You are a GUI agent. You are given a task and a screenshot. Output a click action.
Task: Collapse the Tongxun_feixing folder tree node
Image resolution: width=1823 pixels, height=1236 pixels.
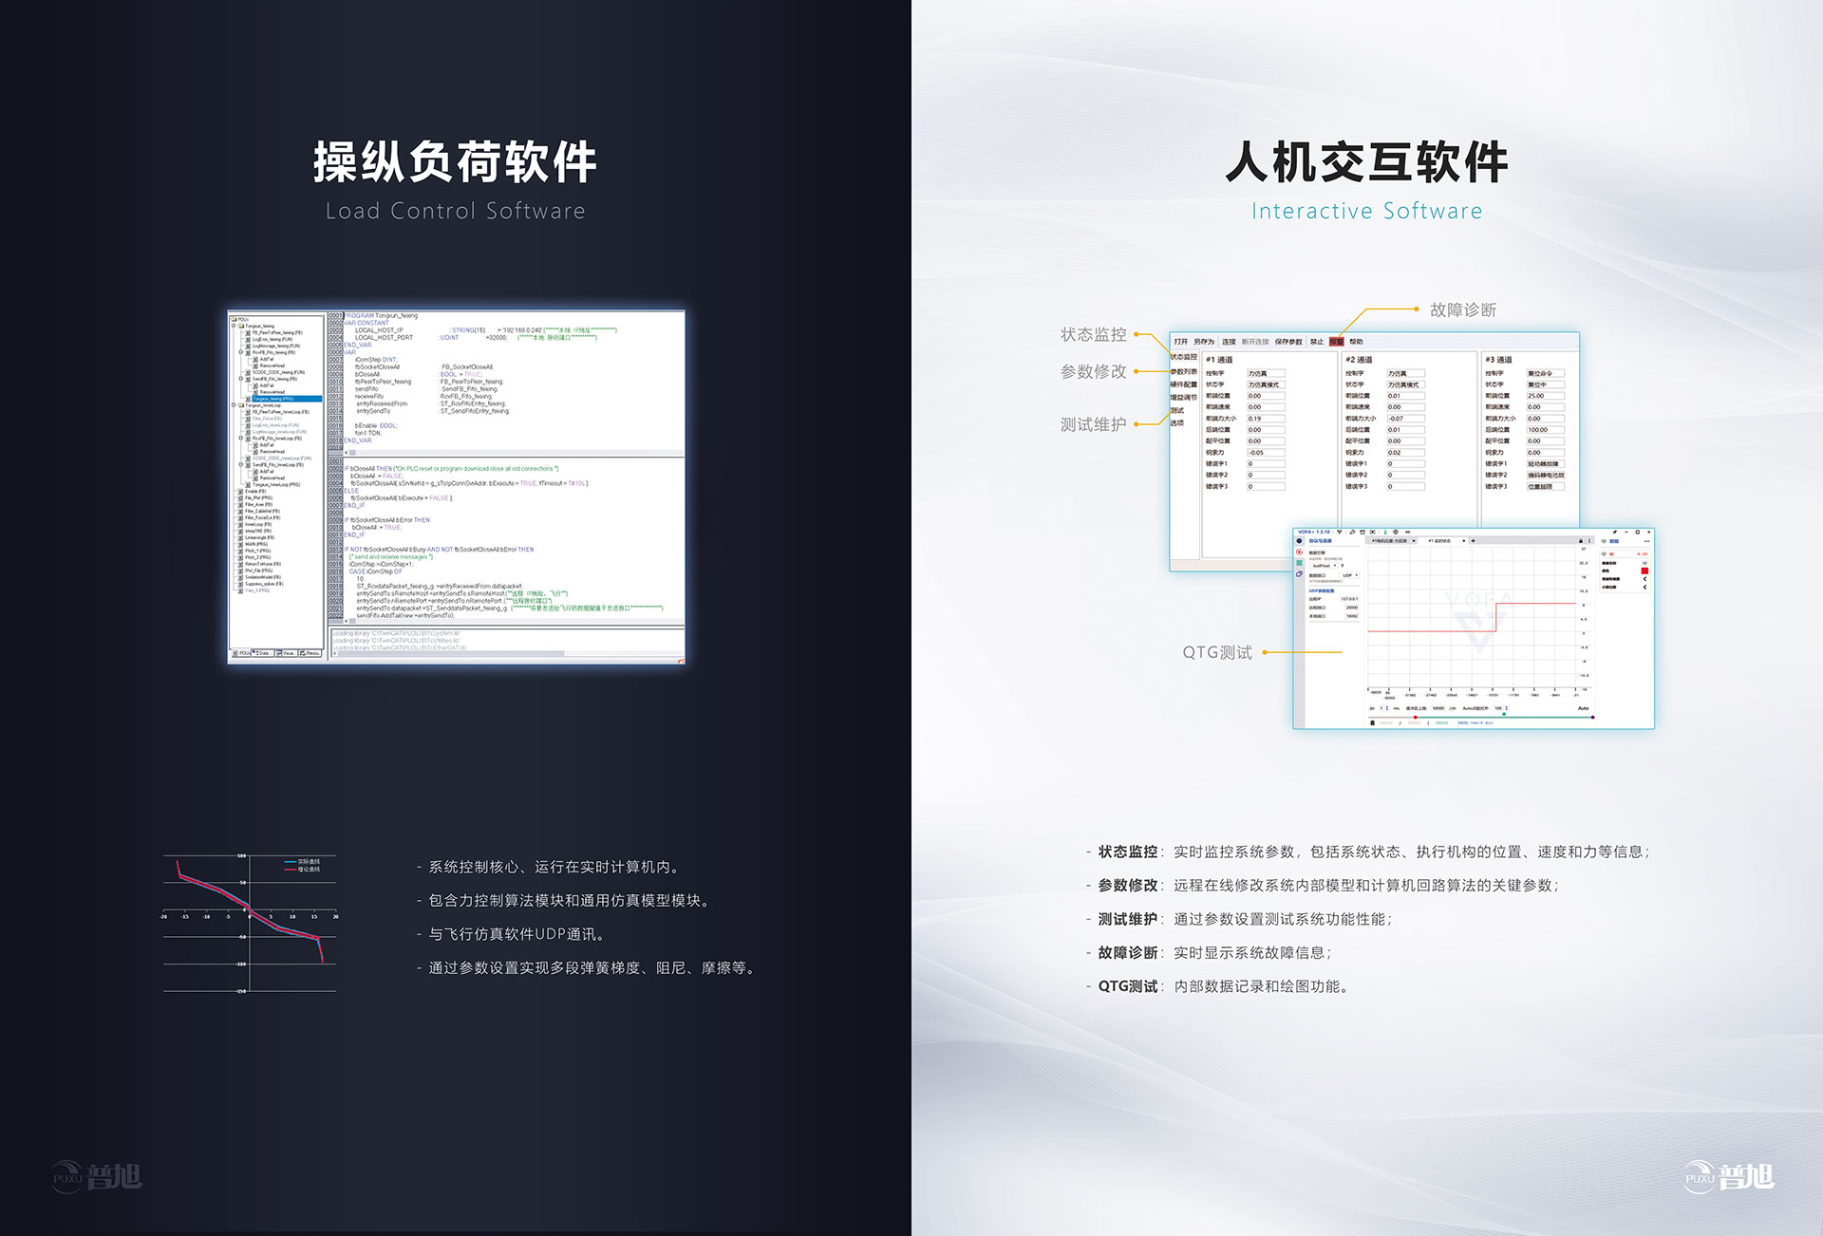[x=234, y=326]
